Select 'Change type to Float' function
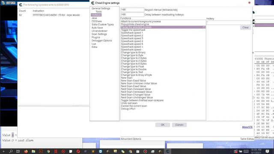The height and width of the screenshot is (154, 274). point(163,67)
